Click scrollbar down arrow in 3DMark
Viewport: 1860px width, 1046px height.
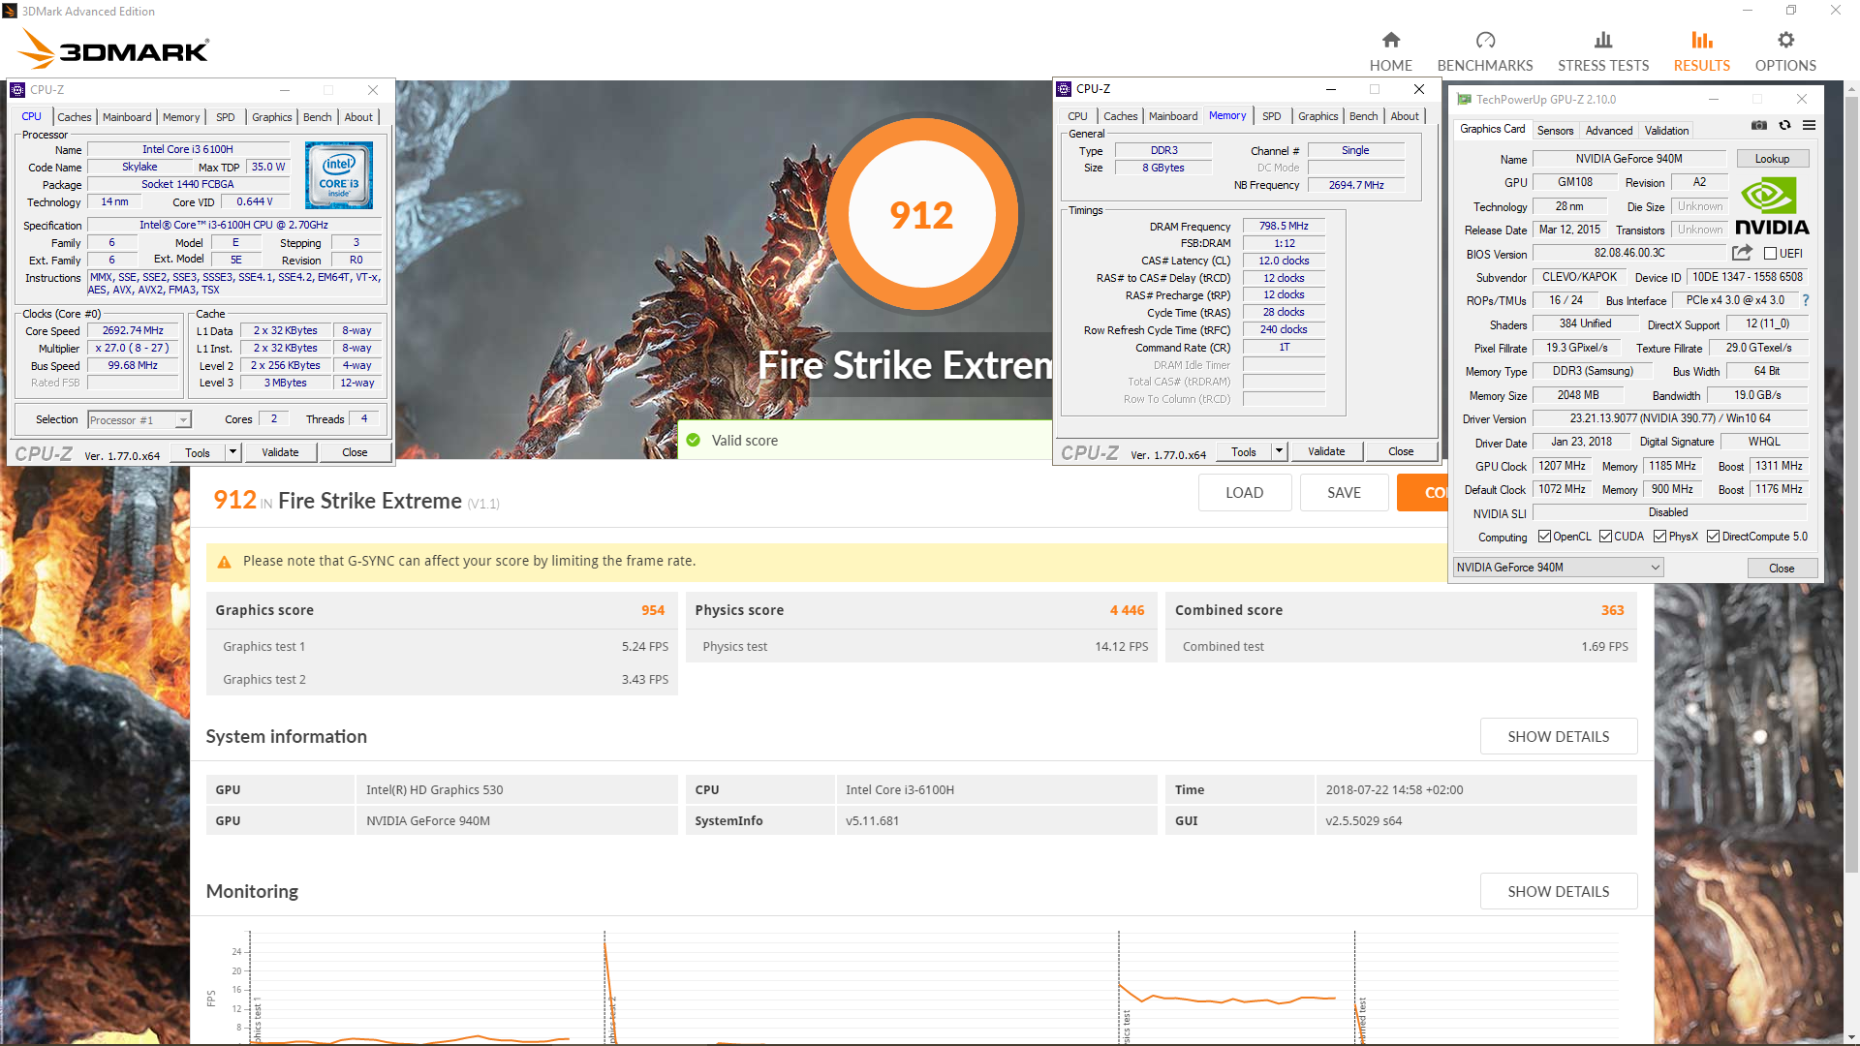[1851, 1037]
